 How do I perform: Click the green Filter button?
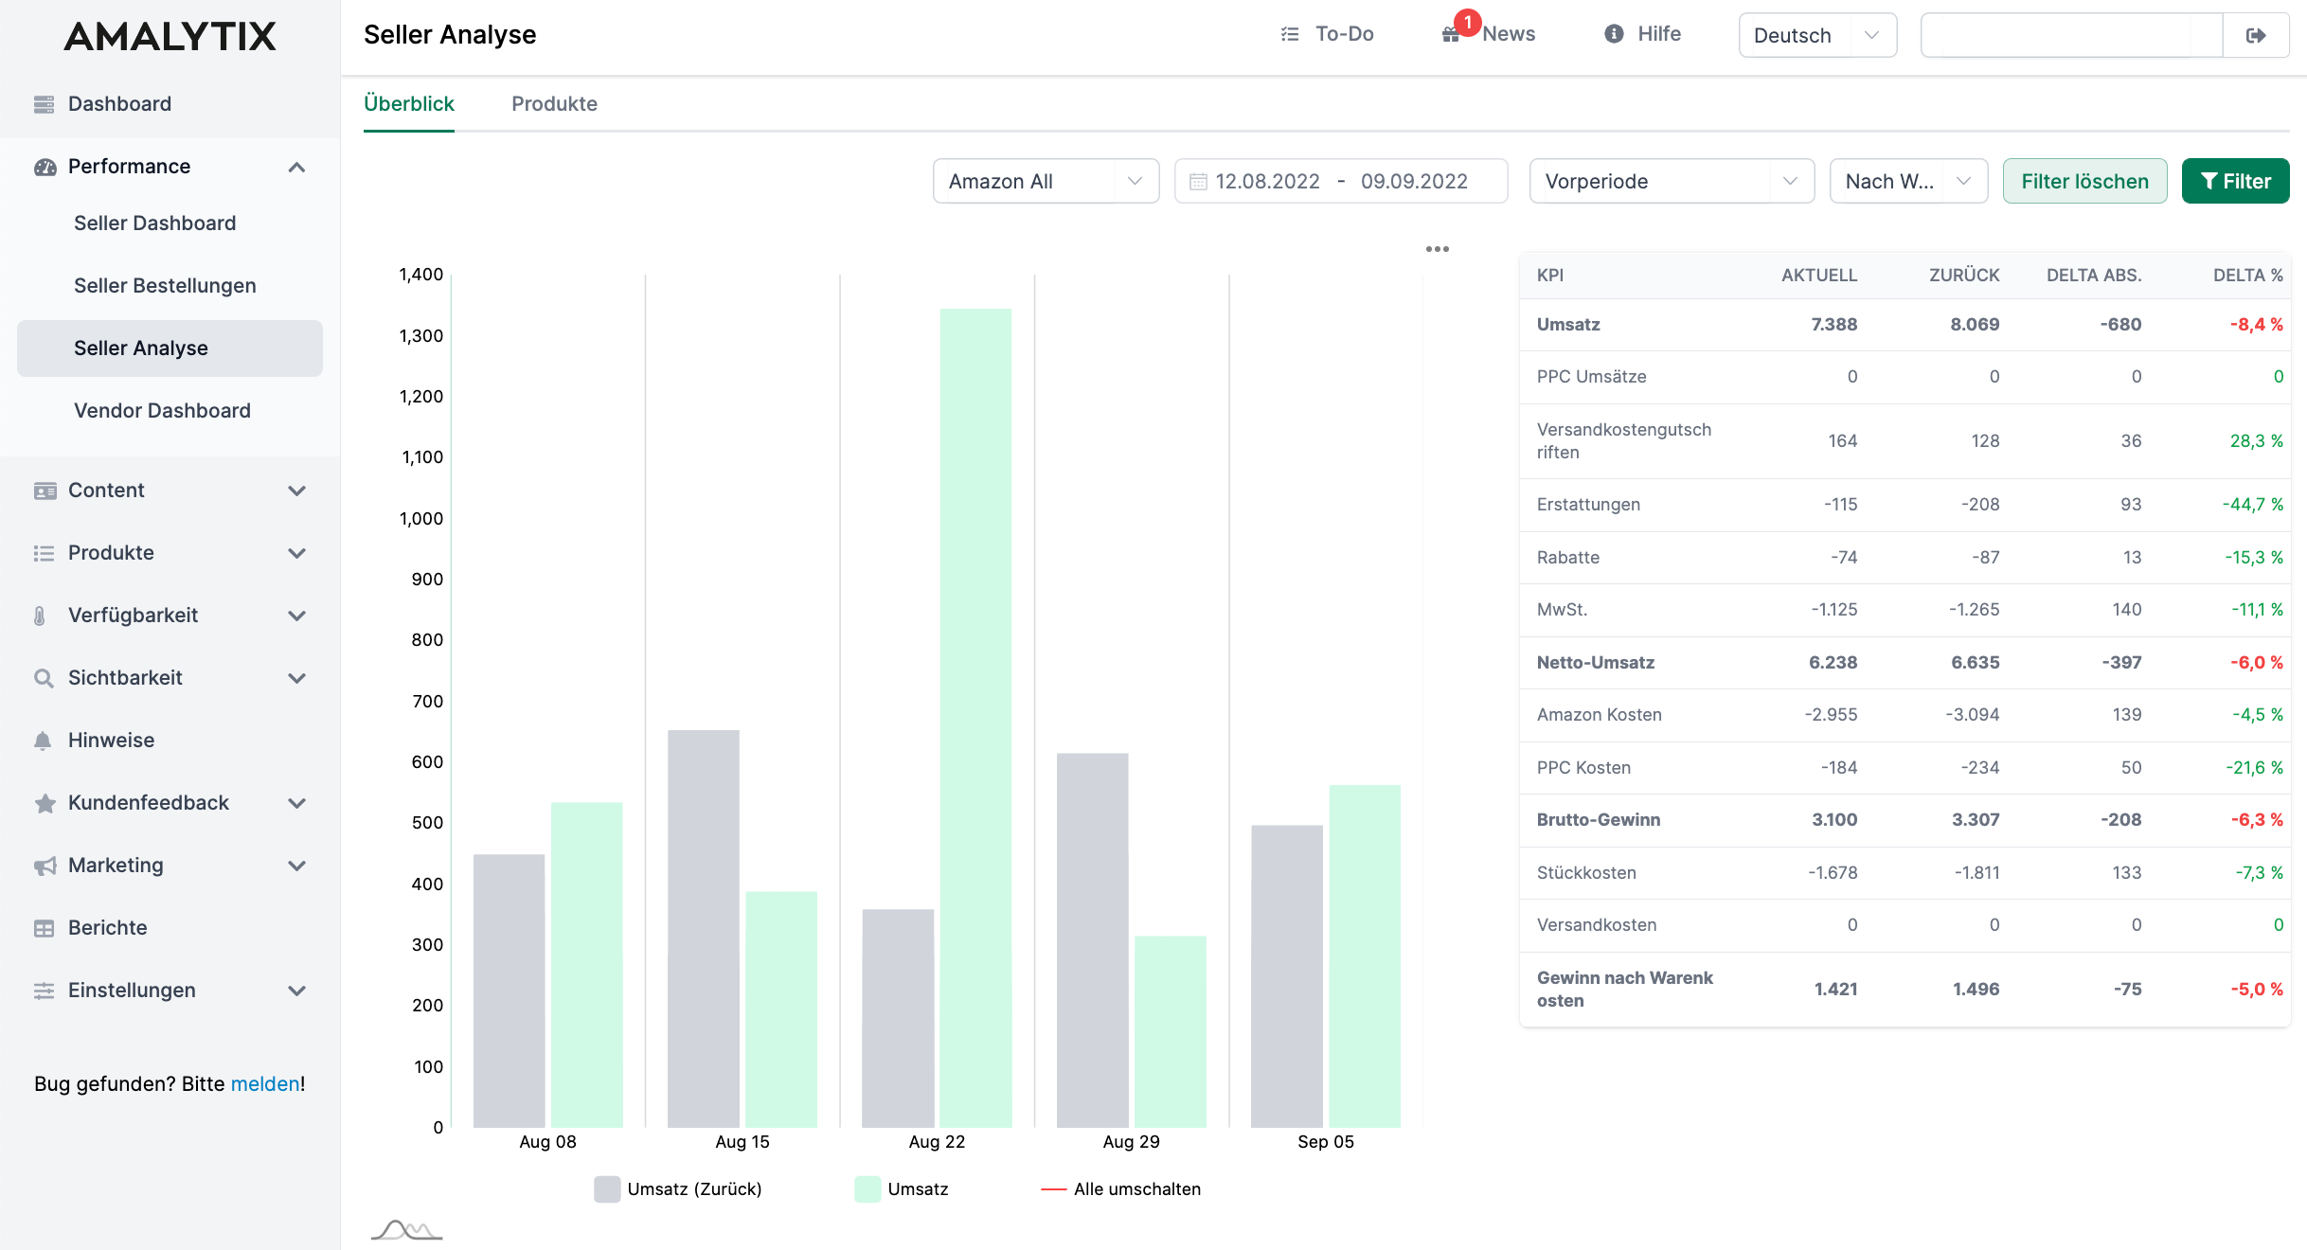coord(2235,181)
